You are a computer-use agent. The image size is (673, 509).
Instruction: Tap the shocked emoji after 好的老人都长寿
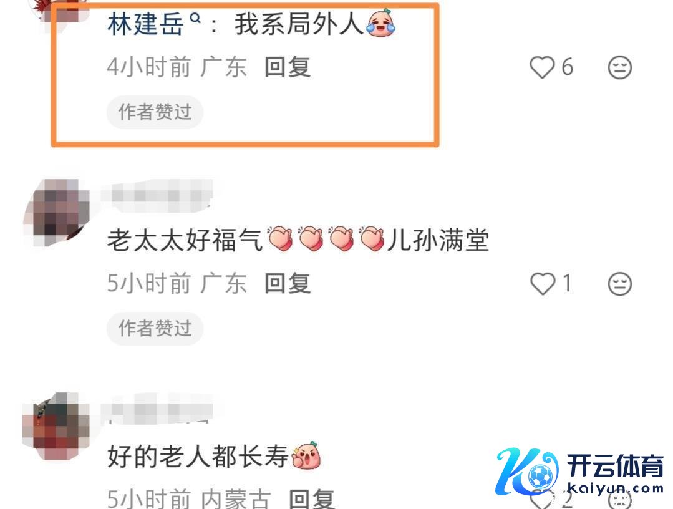(306, 455)
